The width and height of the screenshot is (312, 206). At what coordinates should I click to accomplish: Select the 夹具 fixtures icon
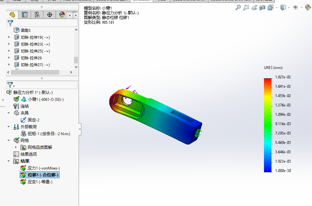click(x=16, y=113)
